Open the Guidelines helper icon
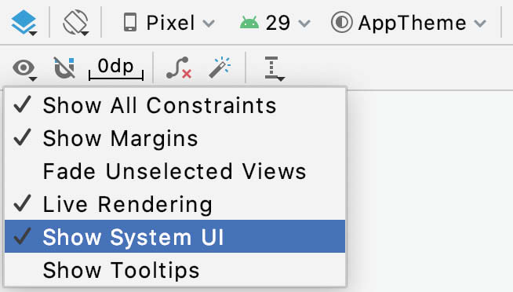 pos(275,68)
